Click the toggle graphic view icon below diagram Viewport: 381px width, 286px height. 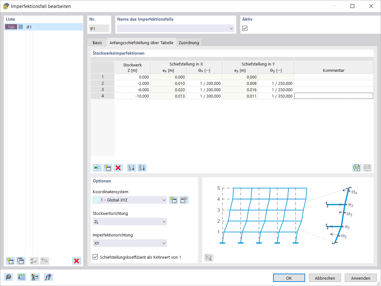click(x=209, y=258)
